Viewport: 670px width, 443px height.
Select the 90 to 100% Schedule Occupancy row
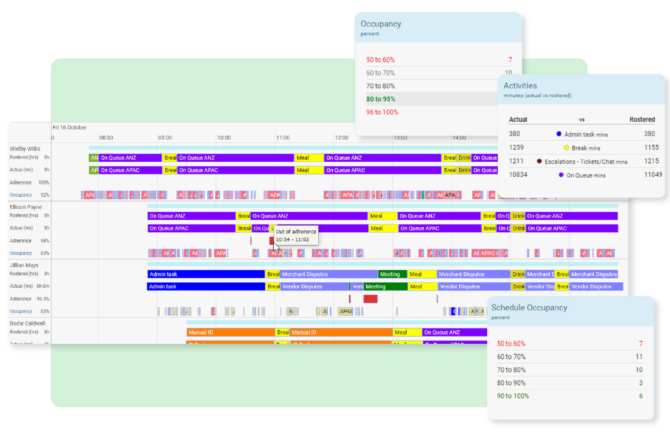[513, 396]
